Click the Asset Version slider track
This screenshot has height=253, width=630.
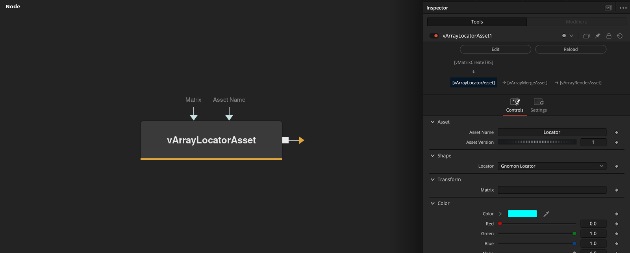tap(537, 142)
